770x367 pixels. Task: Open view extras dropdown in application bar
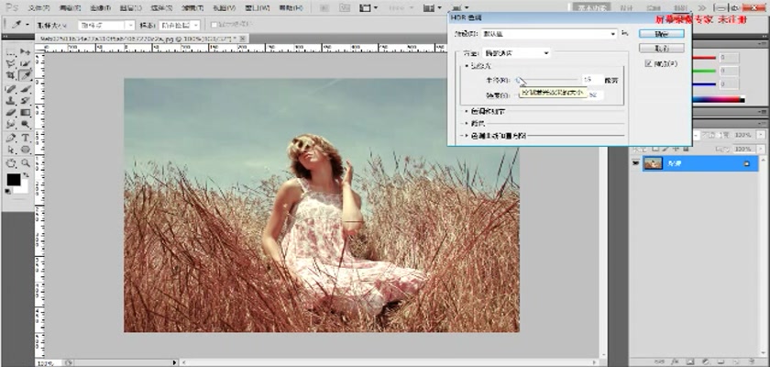[x=368, y=8]
